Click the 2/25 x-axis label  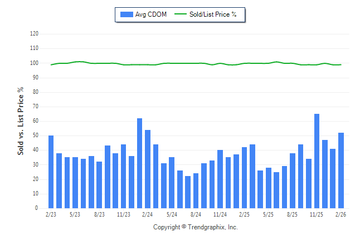[x=244, y=215]
